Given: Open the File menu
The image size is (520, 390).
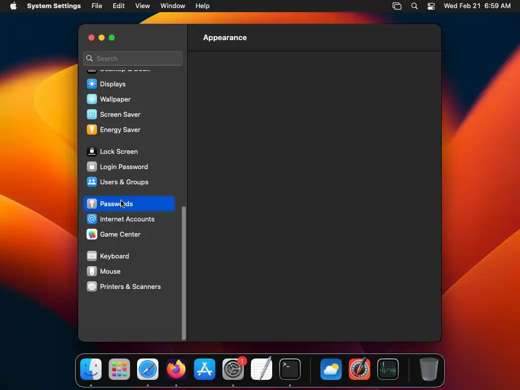Looking at the screenshot, I should click(x=97, y=6).
